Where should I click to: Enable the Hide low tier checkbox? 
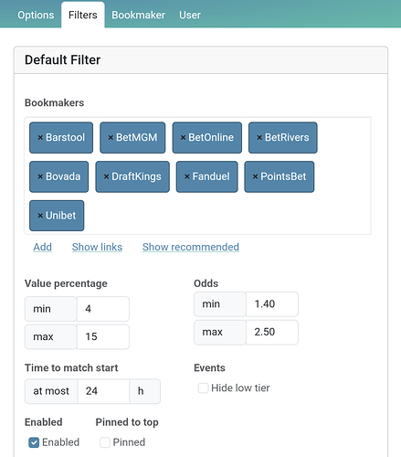(203, 388)
